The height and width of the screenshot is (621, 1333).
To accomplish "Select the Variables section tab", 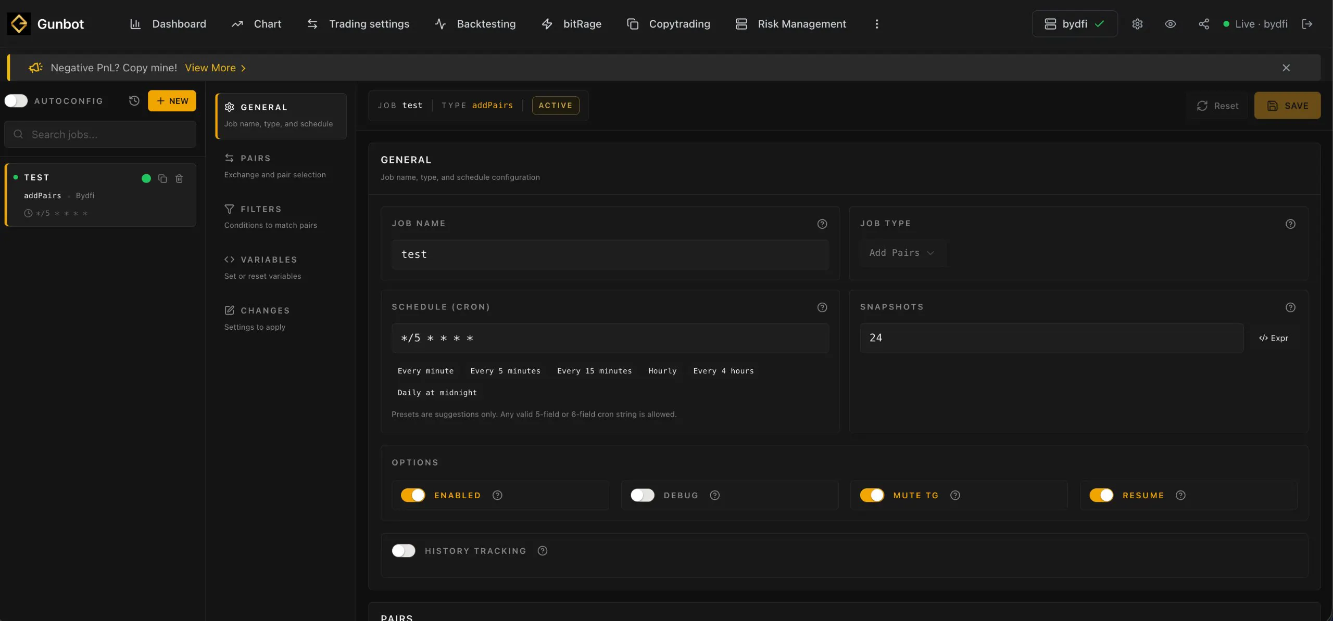I will pos(281,268).
